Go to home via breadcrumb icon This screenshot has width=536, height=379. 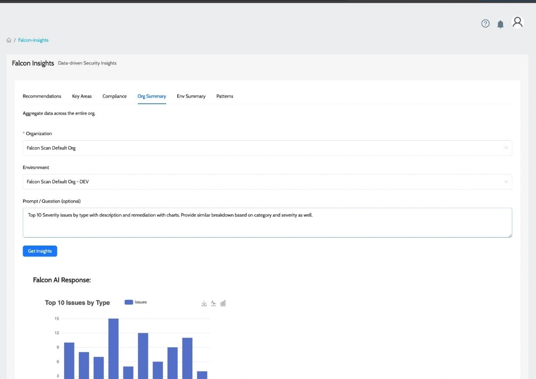[x=9, y=40]
